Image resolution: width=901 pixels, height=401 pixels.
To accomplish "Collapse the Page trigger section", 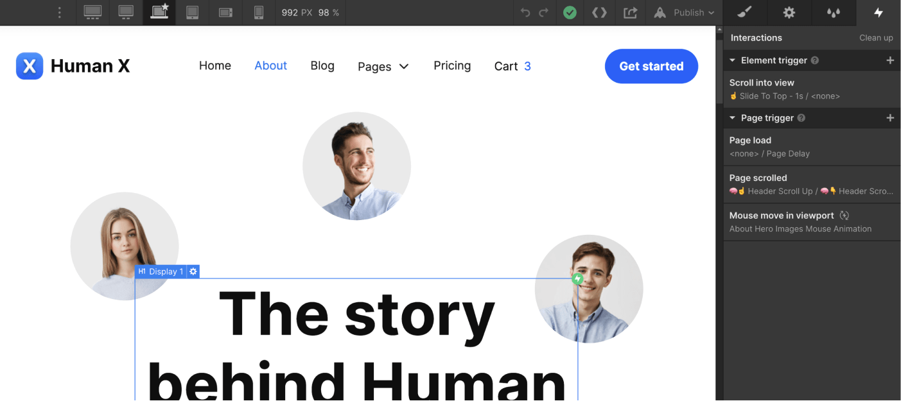I will 732,117.
